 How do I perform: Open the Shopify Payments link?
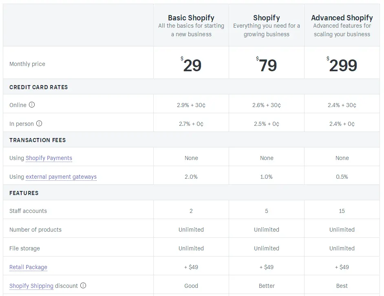pyautogui.click(x=49, y=158)
